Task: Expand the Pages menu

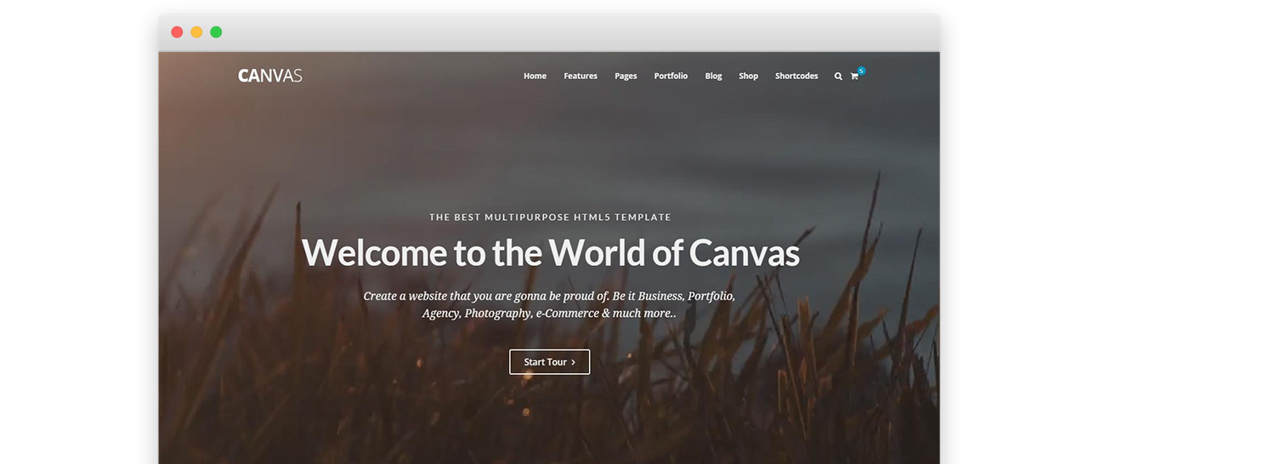Action: coord(626,76)
